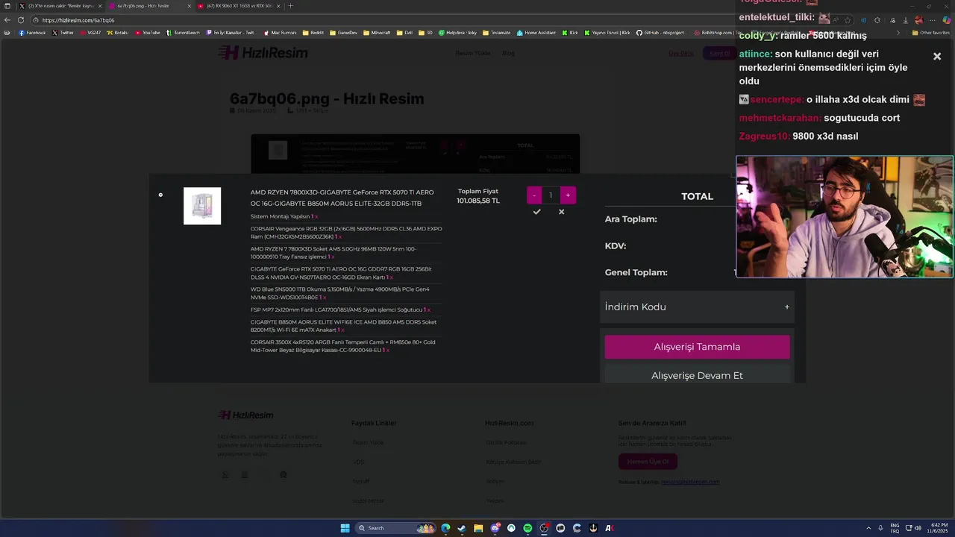Image resolution: width=955 pixels, height=537 pixels.
Task: Open the Reddit bookmark
Action: (x=313, y=33)
